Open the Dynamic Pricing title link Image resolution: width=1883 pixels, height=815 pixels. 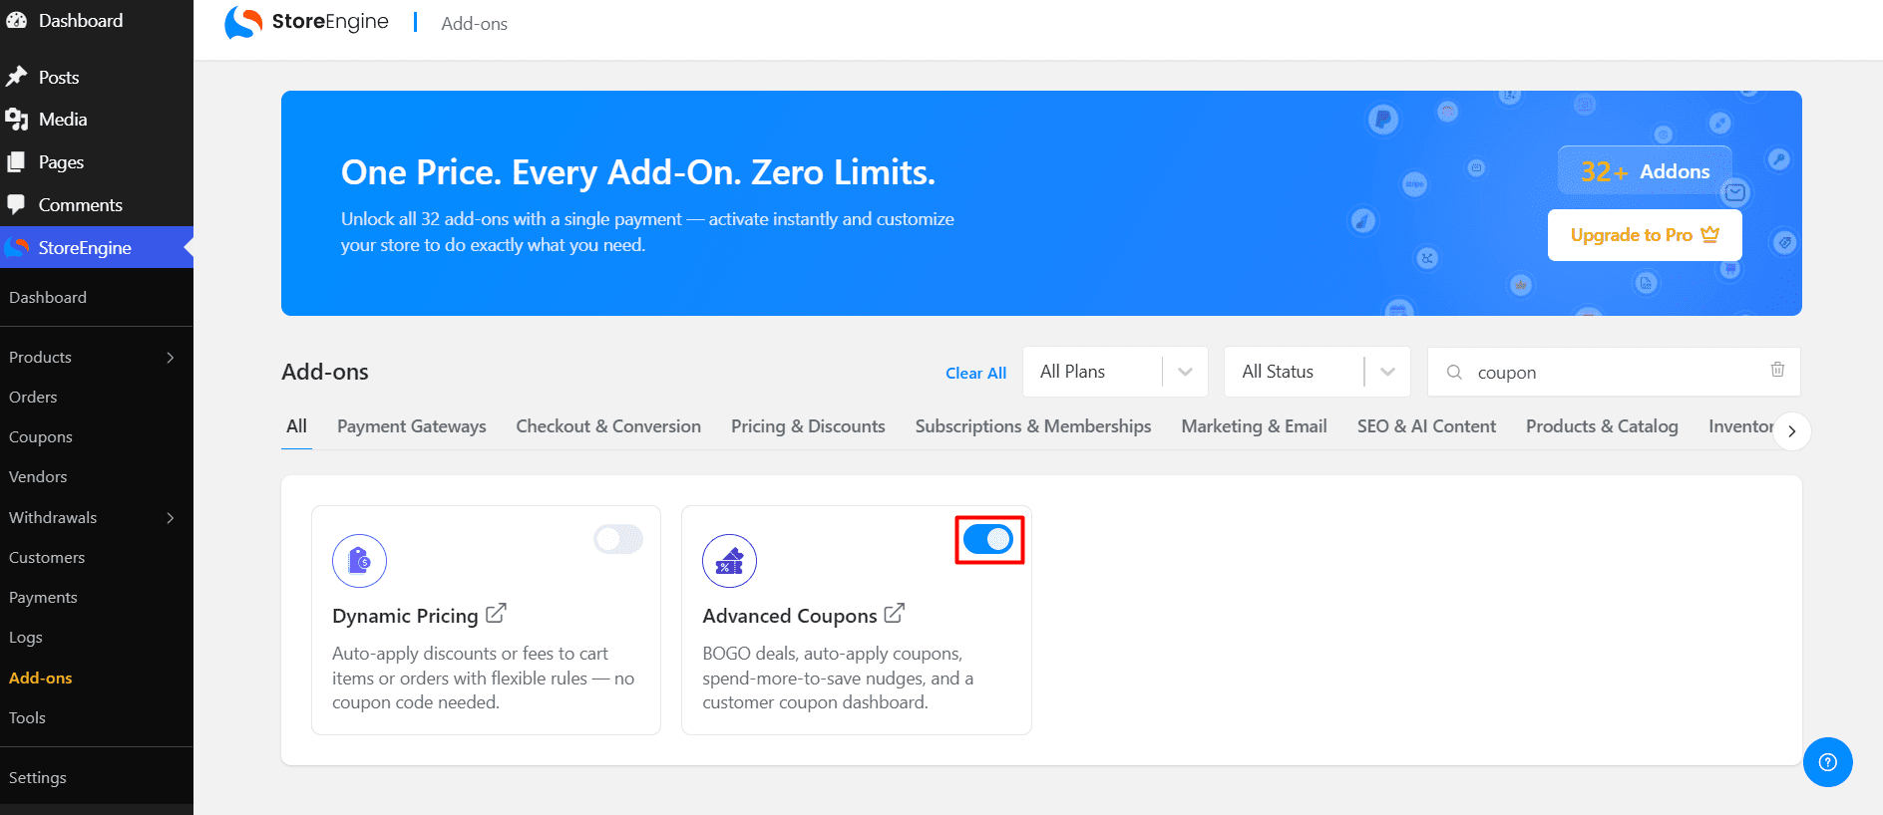(x=405, y=616)
